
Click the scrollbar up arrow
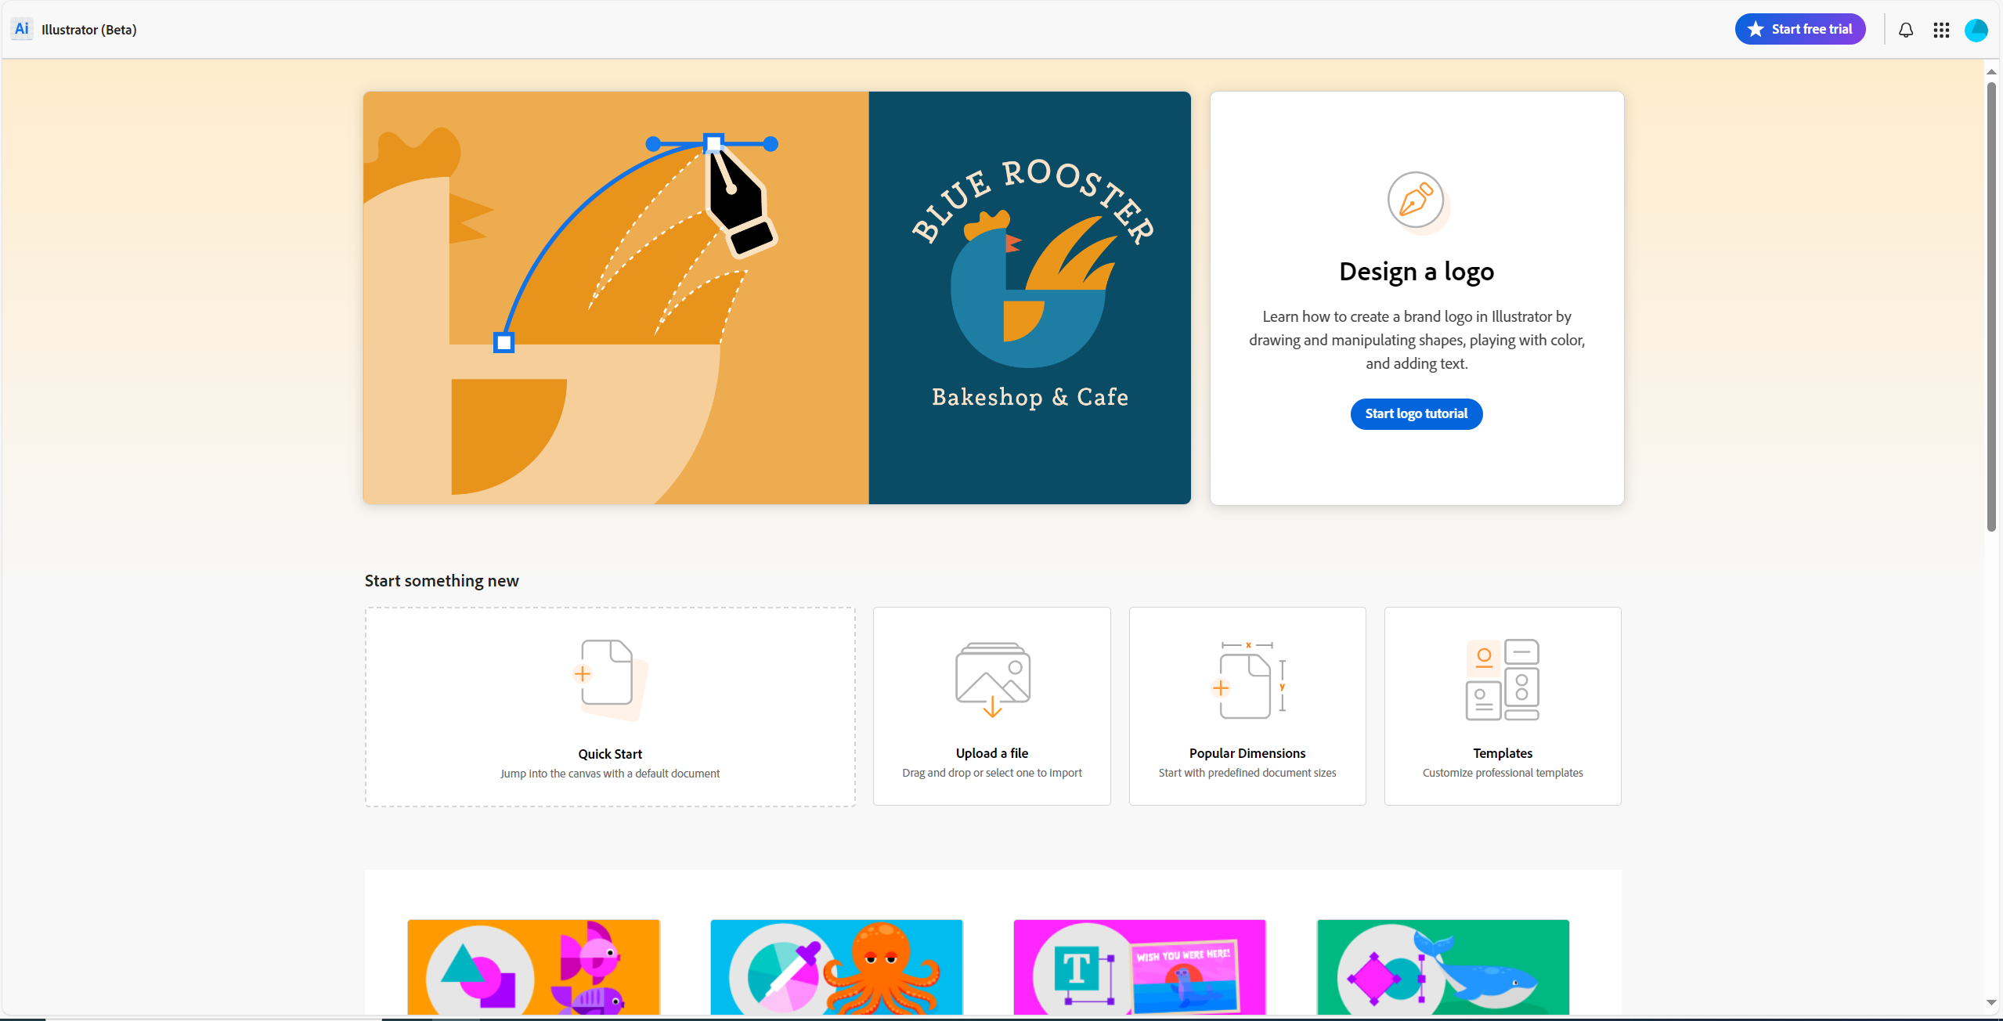[1990, 72]
